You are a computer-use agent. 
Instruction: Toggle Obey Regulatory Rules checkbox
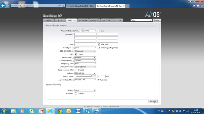[99, 48]
